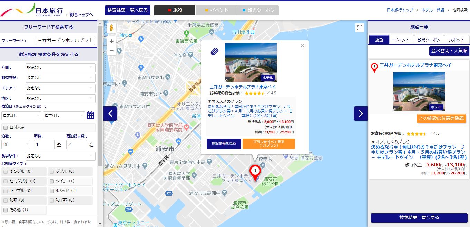Image resolution: width=470 pixels, height=227 pixels.
Task: Click the paperclip icon in hotel popup
Action: click(215, 52)
